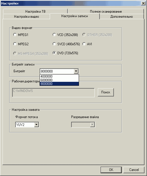Go to the Настройки видео tab
This screenshot has width=147, height=176.
tap(26, 17)
